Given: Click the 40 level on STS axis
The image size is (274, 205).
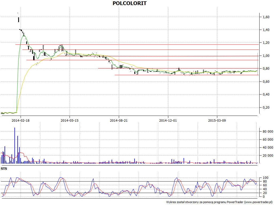Looking at the screenshot, I should click(x=265, y=189).
